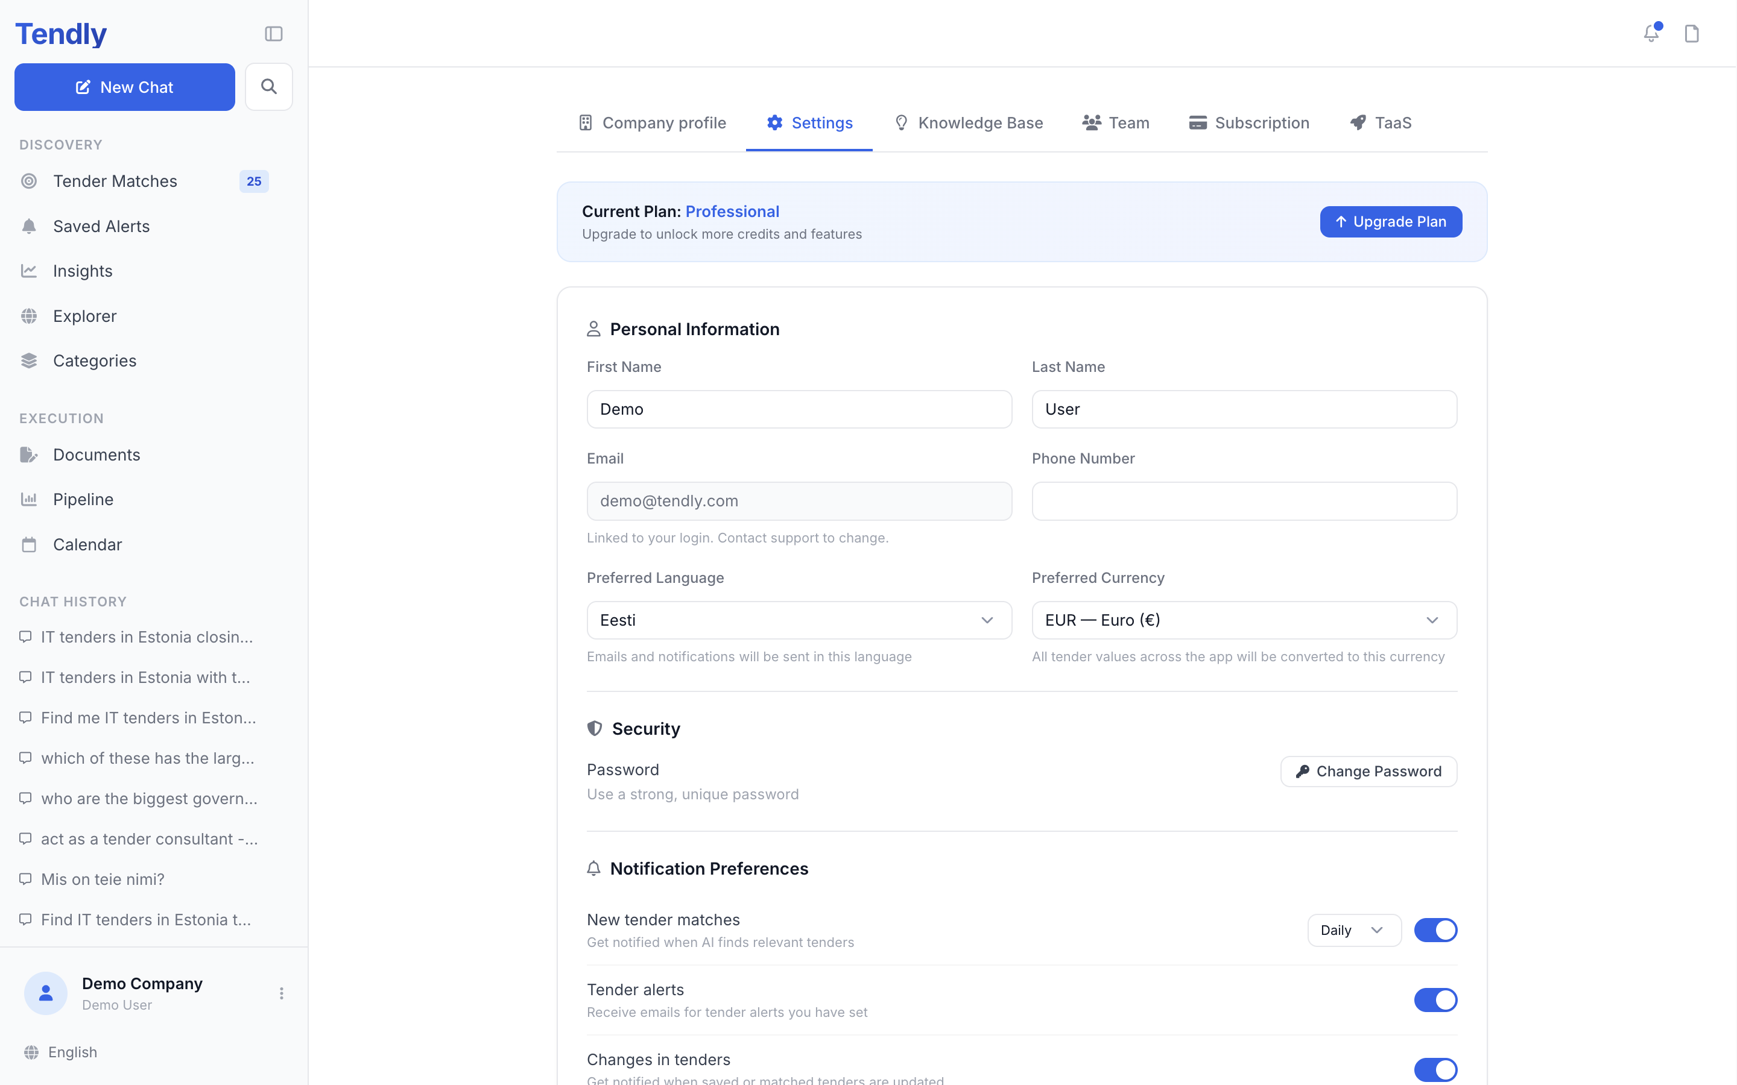The width and height of the screenshot is (1737, 1085).
Task: Click chat icon beside 'Mis on teie nimi?'
Action: coord(26,879)
